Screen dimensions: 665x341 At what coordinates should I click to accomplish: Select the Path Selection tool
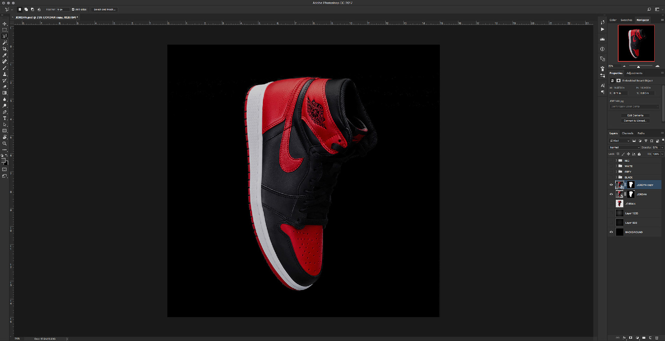point(5,124)
